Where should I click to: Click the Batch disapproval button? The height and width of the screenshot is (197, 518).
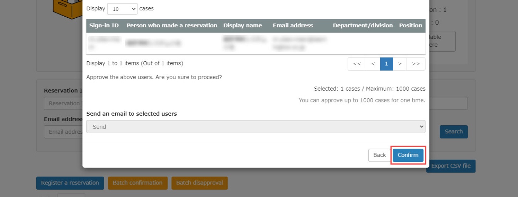tap(199, 183)
